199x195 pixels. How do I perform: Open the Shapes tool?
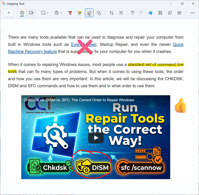(99, 13)
